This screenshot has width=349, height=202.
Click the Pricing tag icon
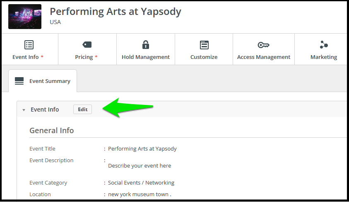tap(87, 45)
